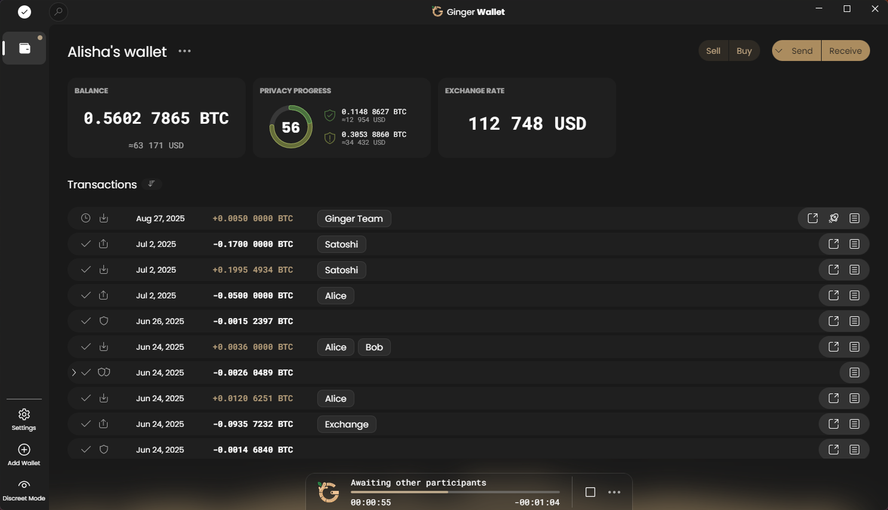
Task: Click the private amount 0.1148 8627 BTC
Action: 374,112
